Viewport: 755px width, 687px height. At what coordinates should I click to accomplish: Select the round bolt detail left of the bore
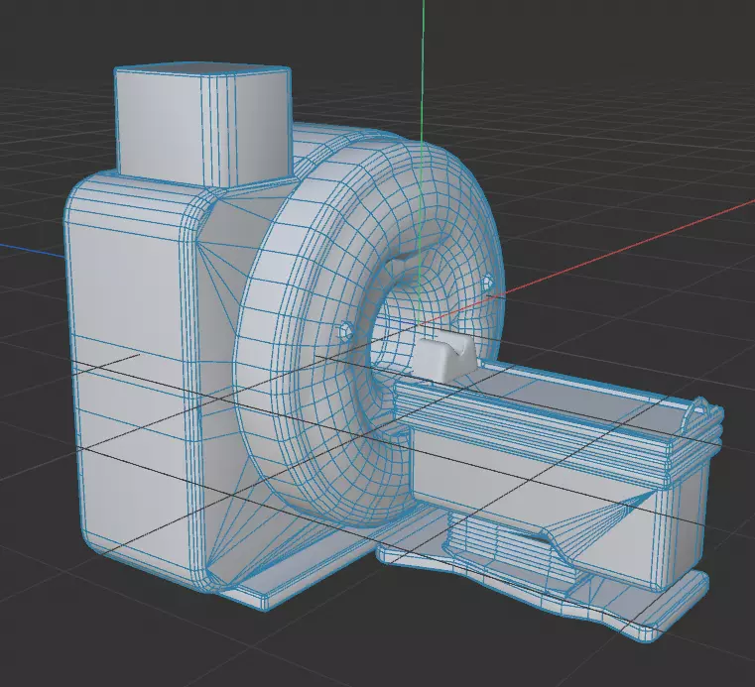(x=345, y=331)
